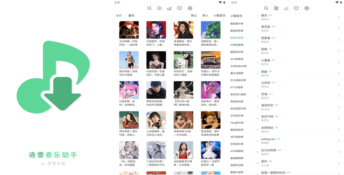
Task: Open the more menu for 夜曲
Action: tap(339, 73)
